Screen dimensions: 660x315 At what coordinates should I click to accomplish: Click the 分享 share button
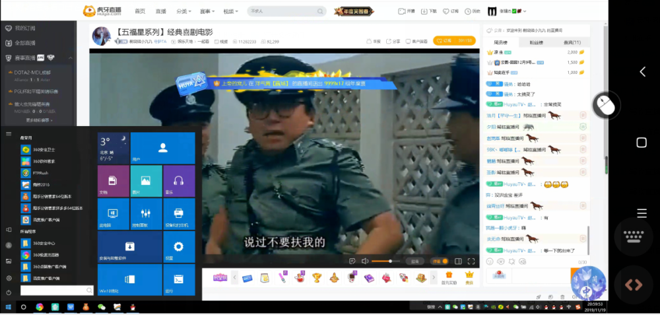coord(393,42)
